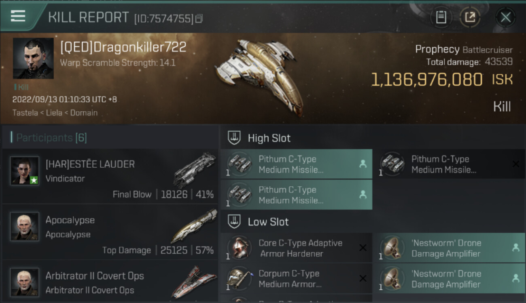Open the hamburger menu
Screen dimensions: 526x303
coord(18,16)
